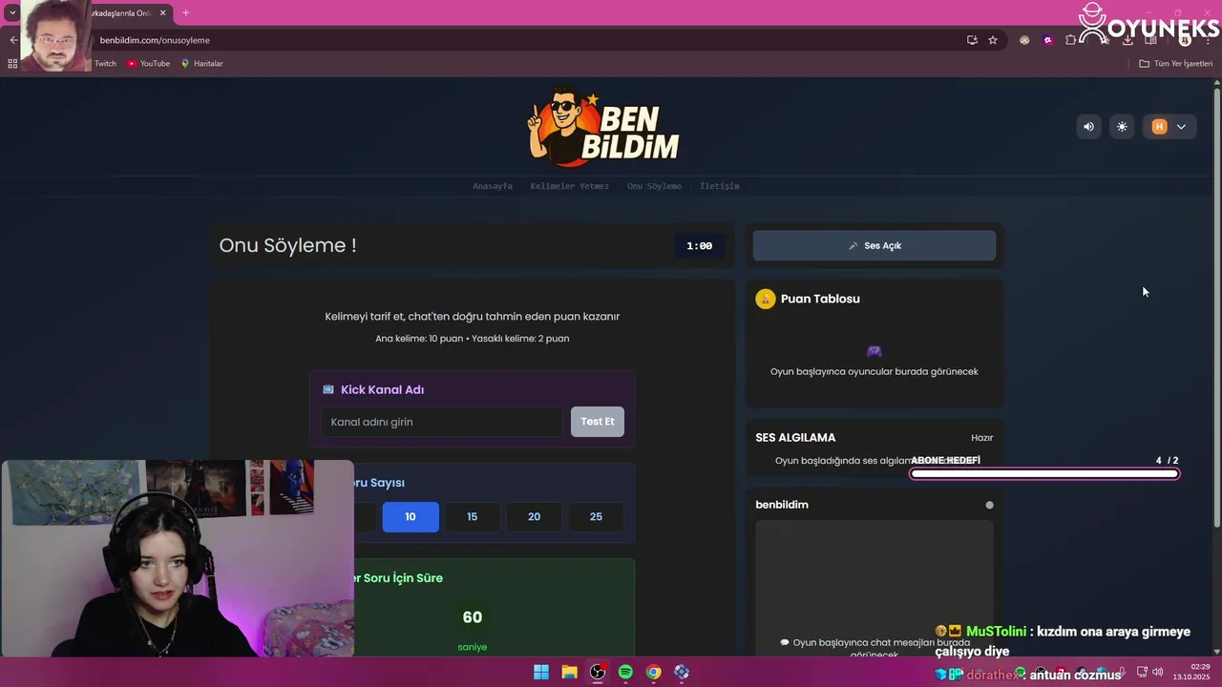Click the game controller icon in scoreboard

(x=874, y=351)
